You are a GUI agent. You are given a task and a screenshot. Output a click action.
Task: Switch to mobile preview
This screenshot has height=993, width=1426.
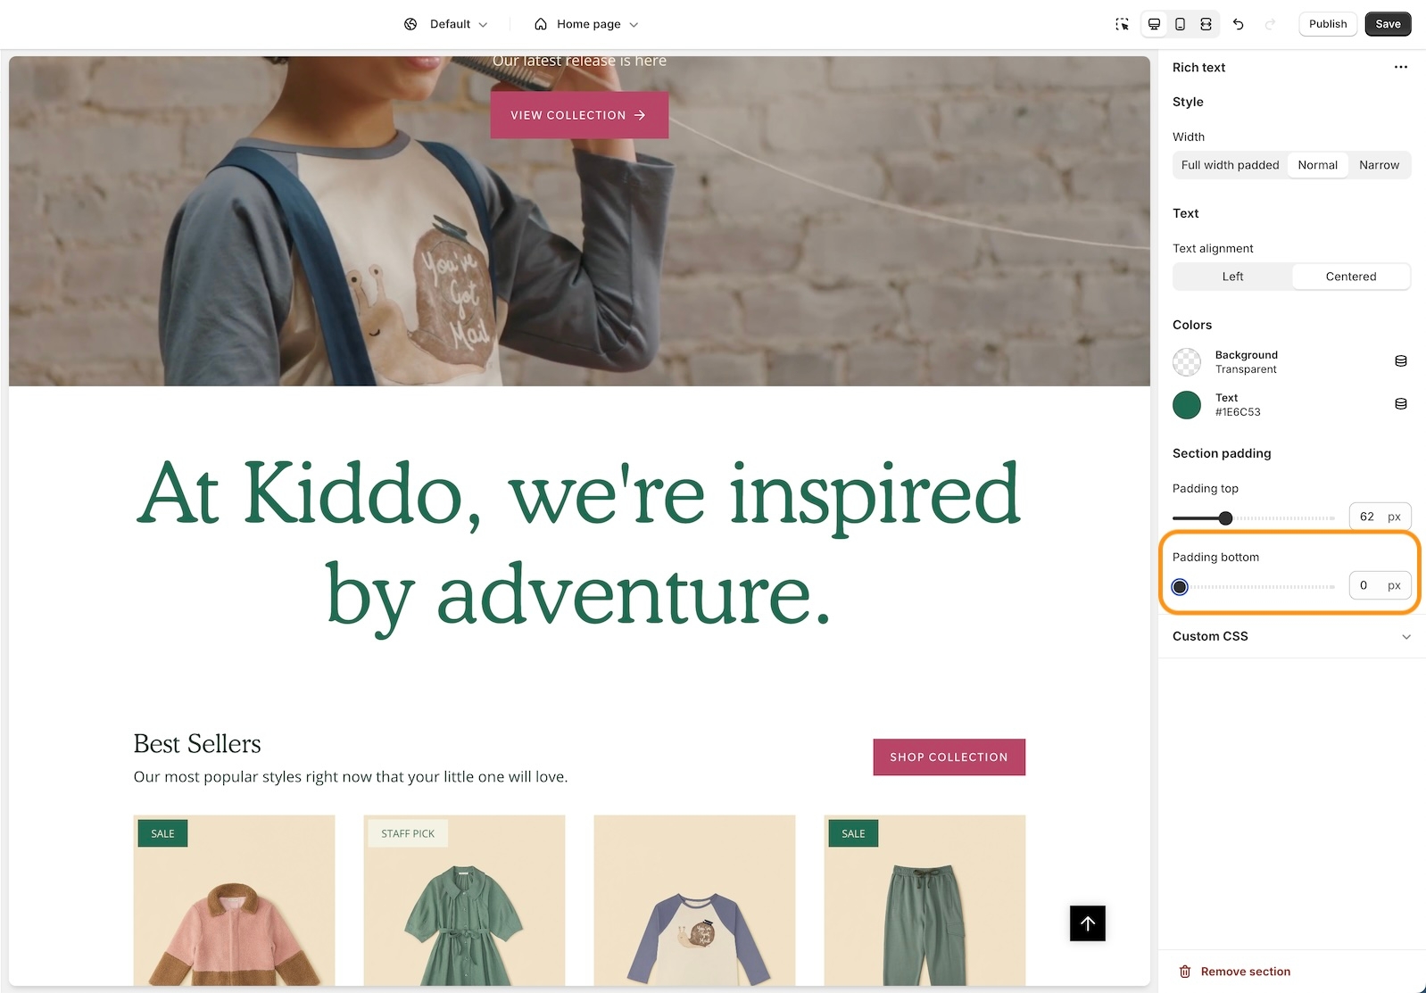(x=1180, y=24)
